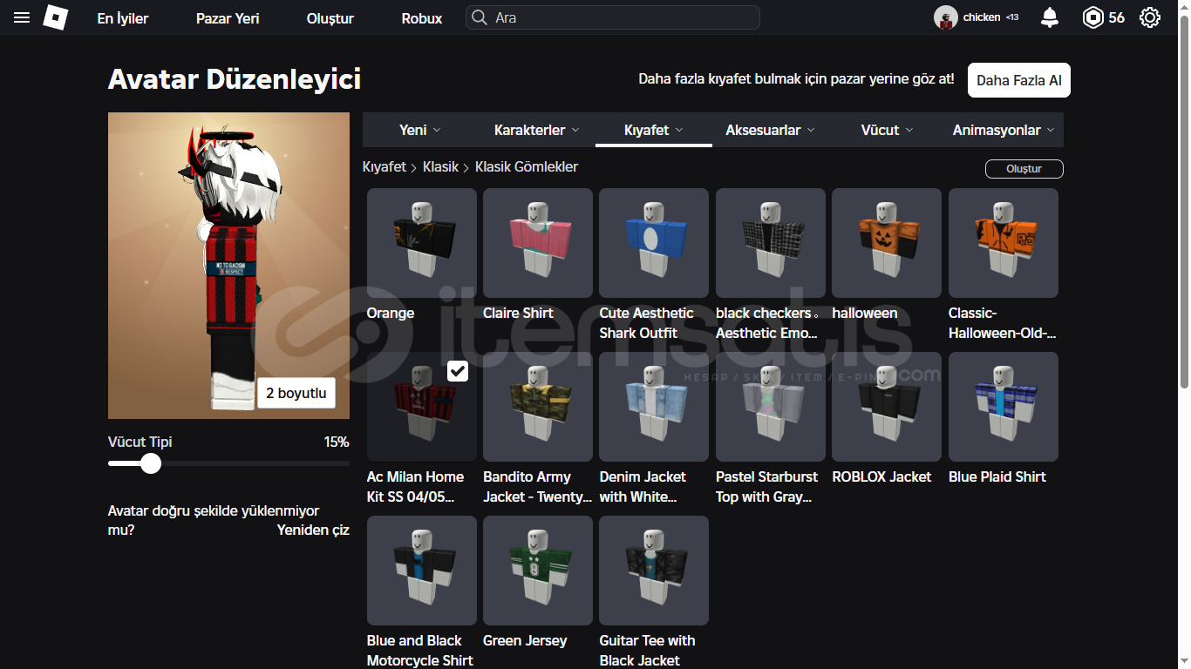This screenshot has height=669, width=1191.
Task: Click the page vertical scrollbar
Action: coord(1183,200)
